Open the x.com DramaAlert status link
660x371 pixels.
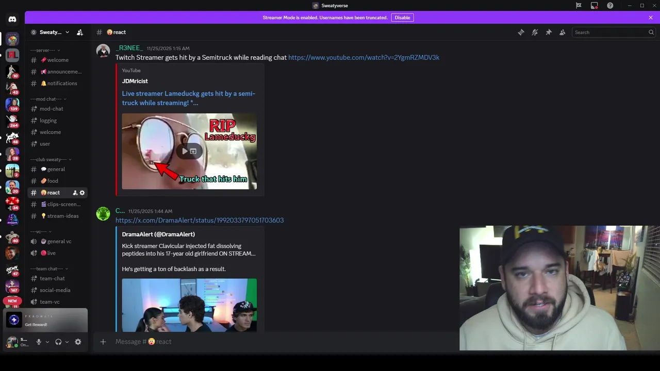(200, 220)
